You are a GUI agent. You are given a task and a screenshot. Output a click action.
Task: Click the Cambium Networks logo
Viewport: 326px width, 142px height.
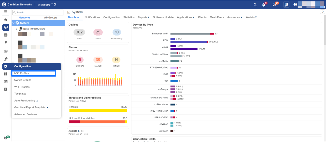[x=17, y=4]
